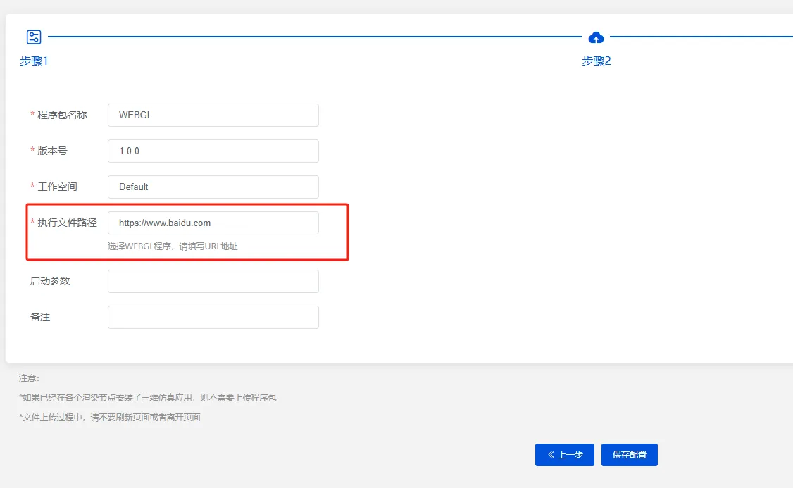
Task: Edit the 执行文件路径 URL field
Action: 213,223
